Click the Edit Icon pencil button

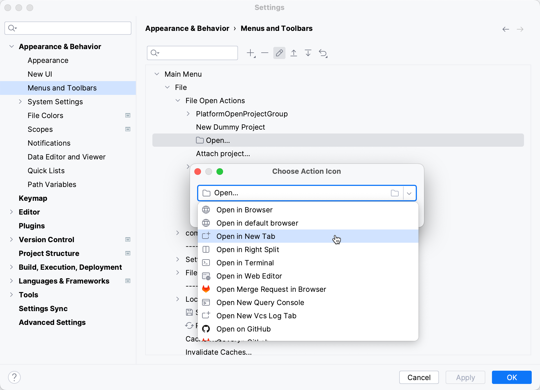coord(279,53)
